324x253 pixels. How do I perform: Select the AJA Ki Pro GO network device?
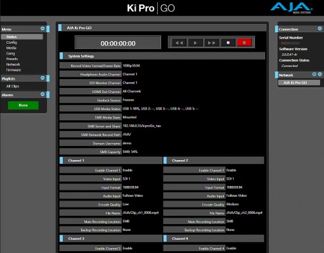pyautogui.click(x=299, y=83)
